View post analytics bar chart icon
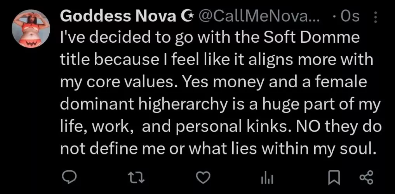The width and height of the screenshot is (395, 194). point(266,178)
